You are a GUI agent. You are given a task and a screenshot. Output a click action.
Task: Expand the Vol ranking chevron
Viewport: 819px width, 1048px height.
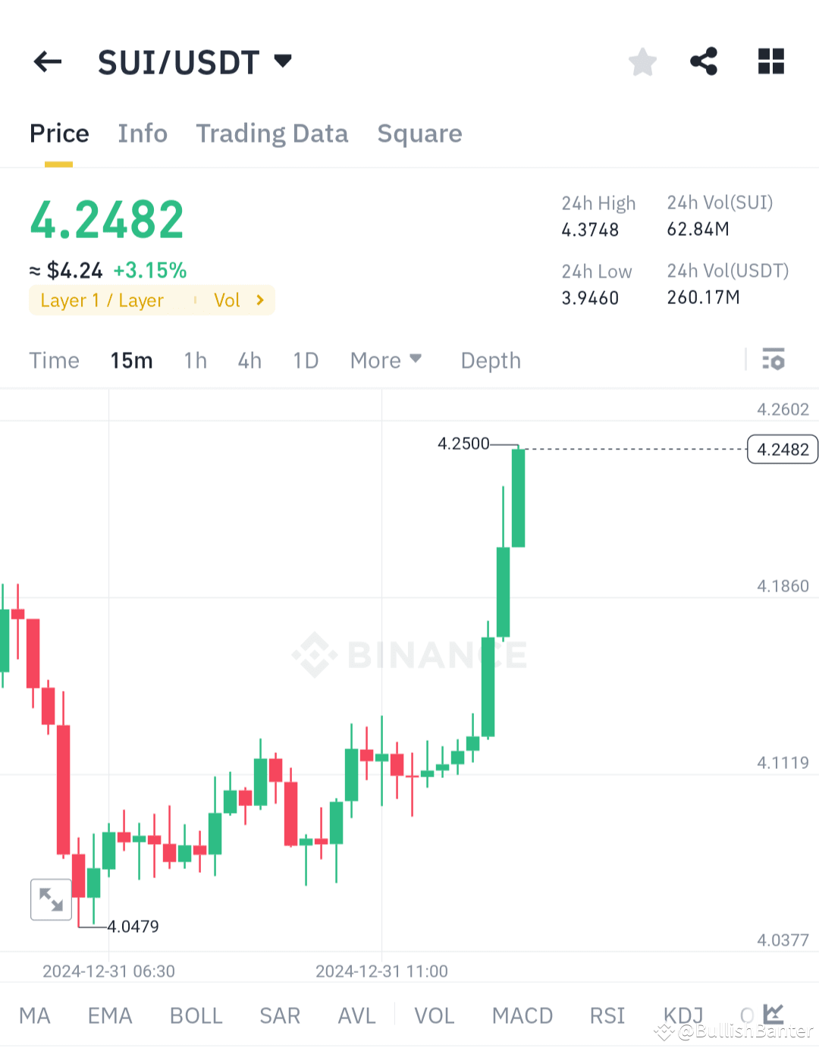[259, 300]
